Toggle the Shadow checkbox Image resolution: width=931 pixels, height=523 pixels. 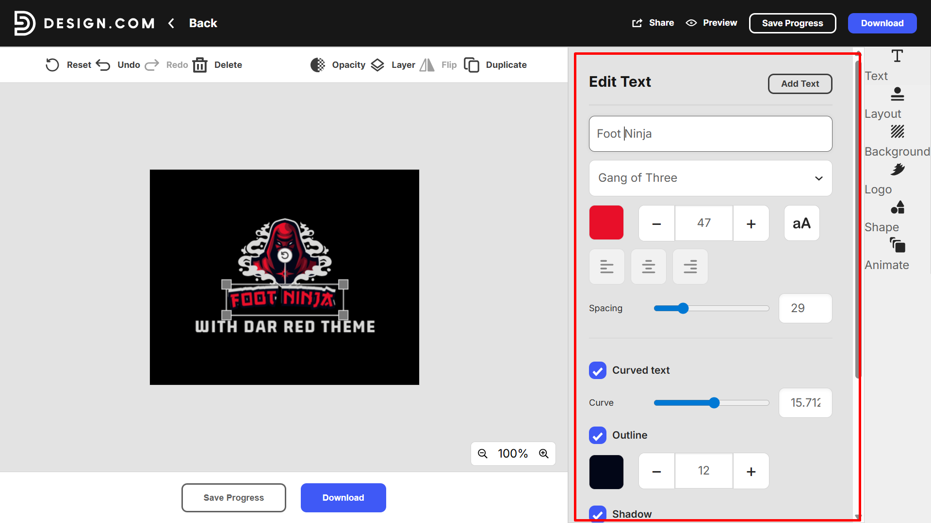pos(597,514)
